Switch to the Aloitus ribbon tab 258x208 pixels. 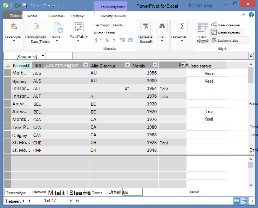(x=32, y=16)
